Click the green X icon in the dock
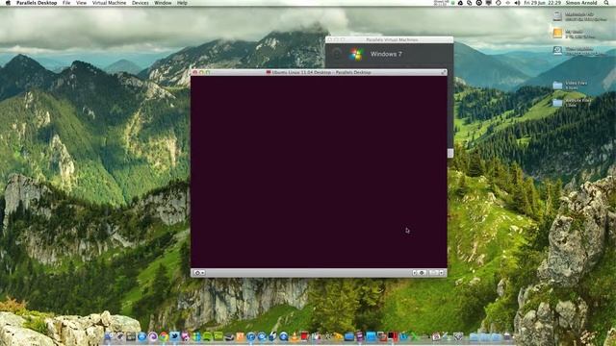 click(x=415, y=336)
